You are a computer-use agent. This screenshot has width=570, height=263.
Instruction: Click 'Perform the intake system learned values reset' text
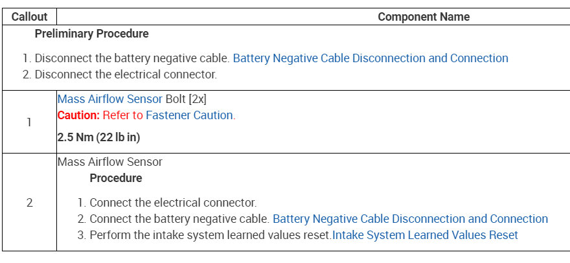tap(210, 235)
